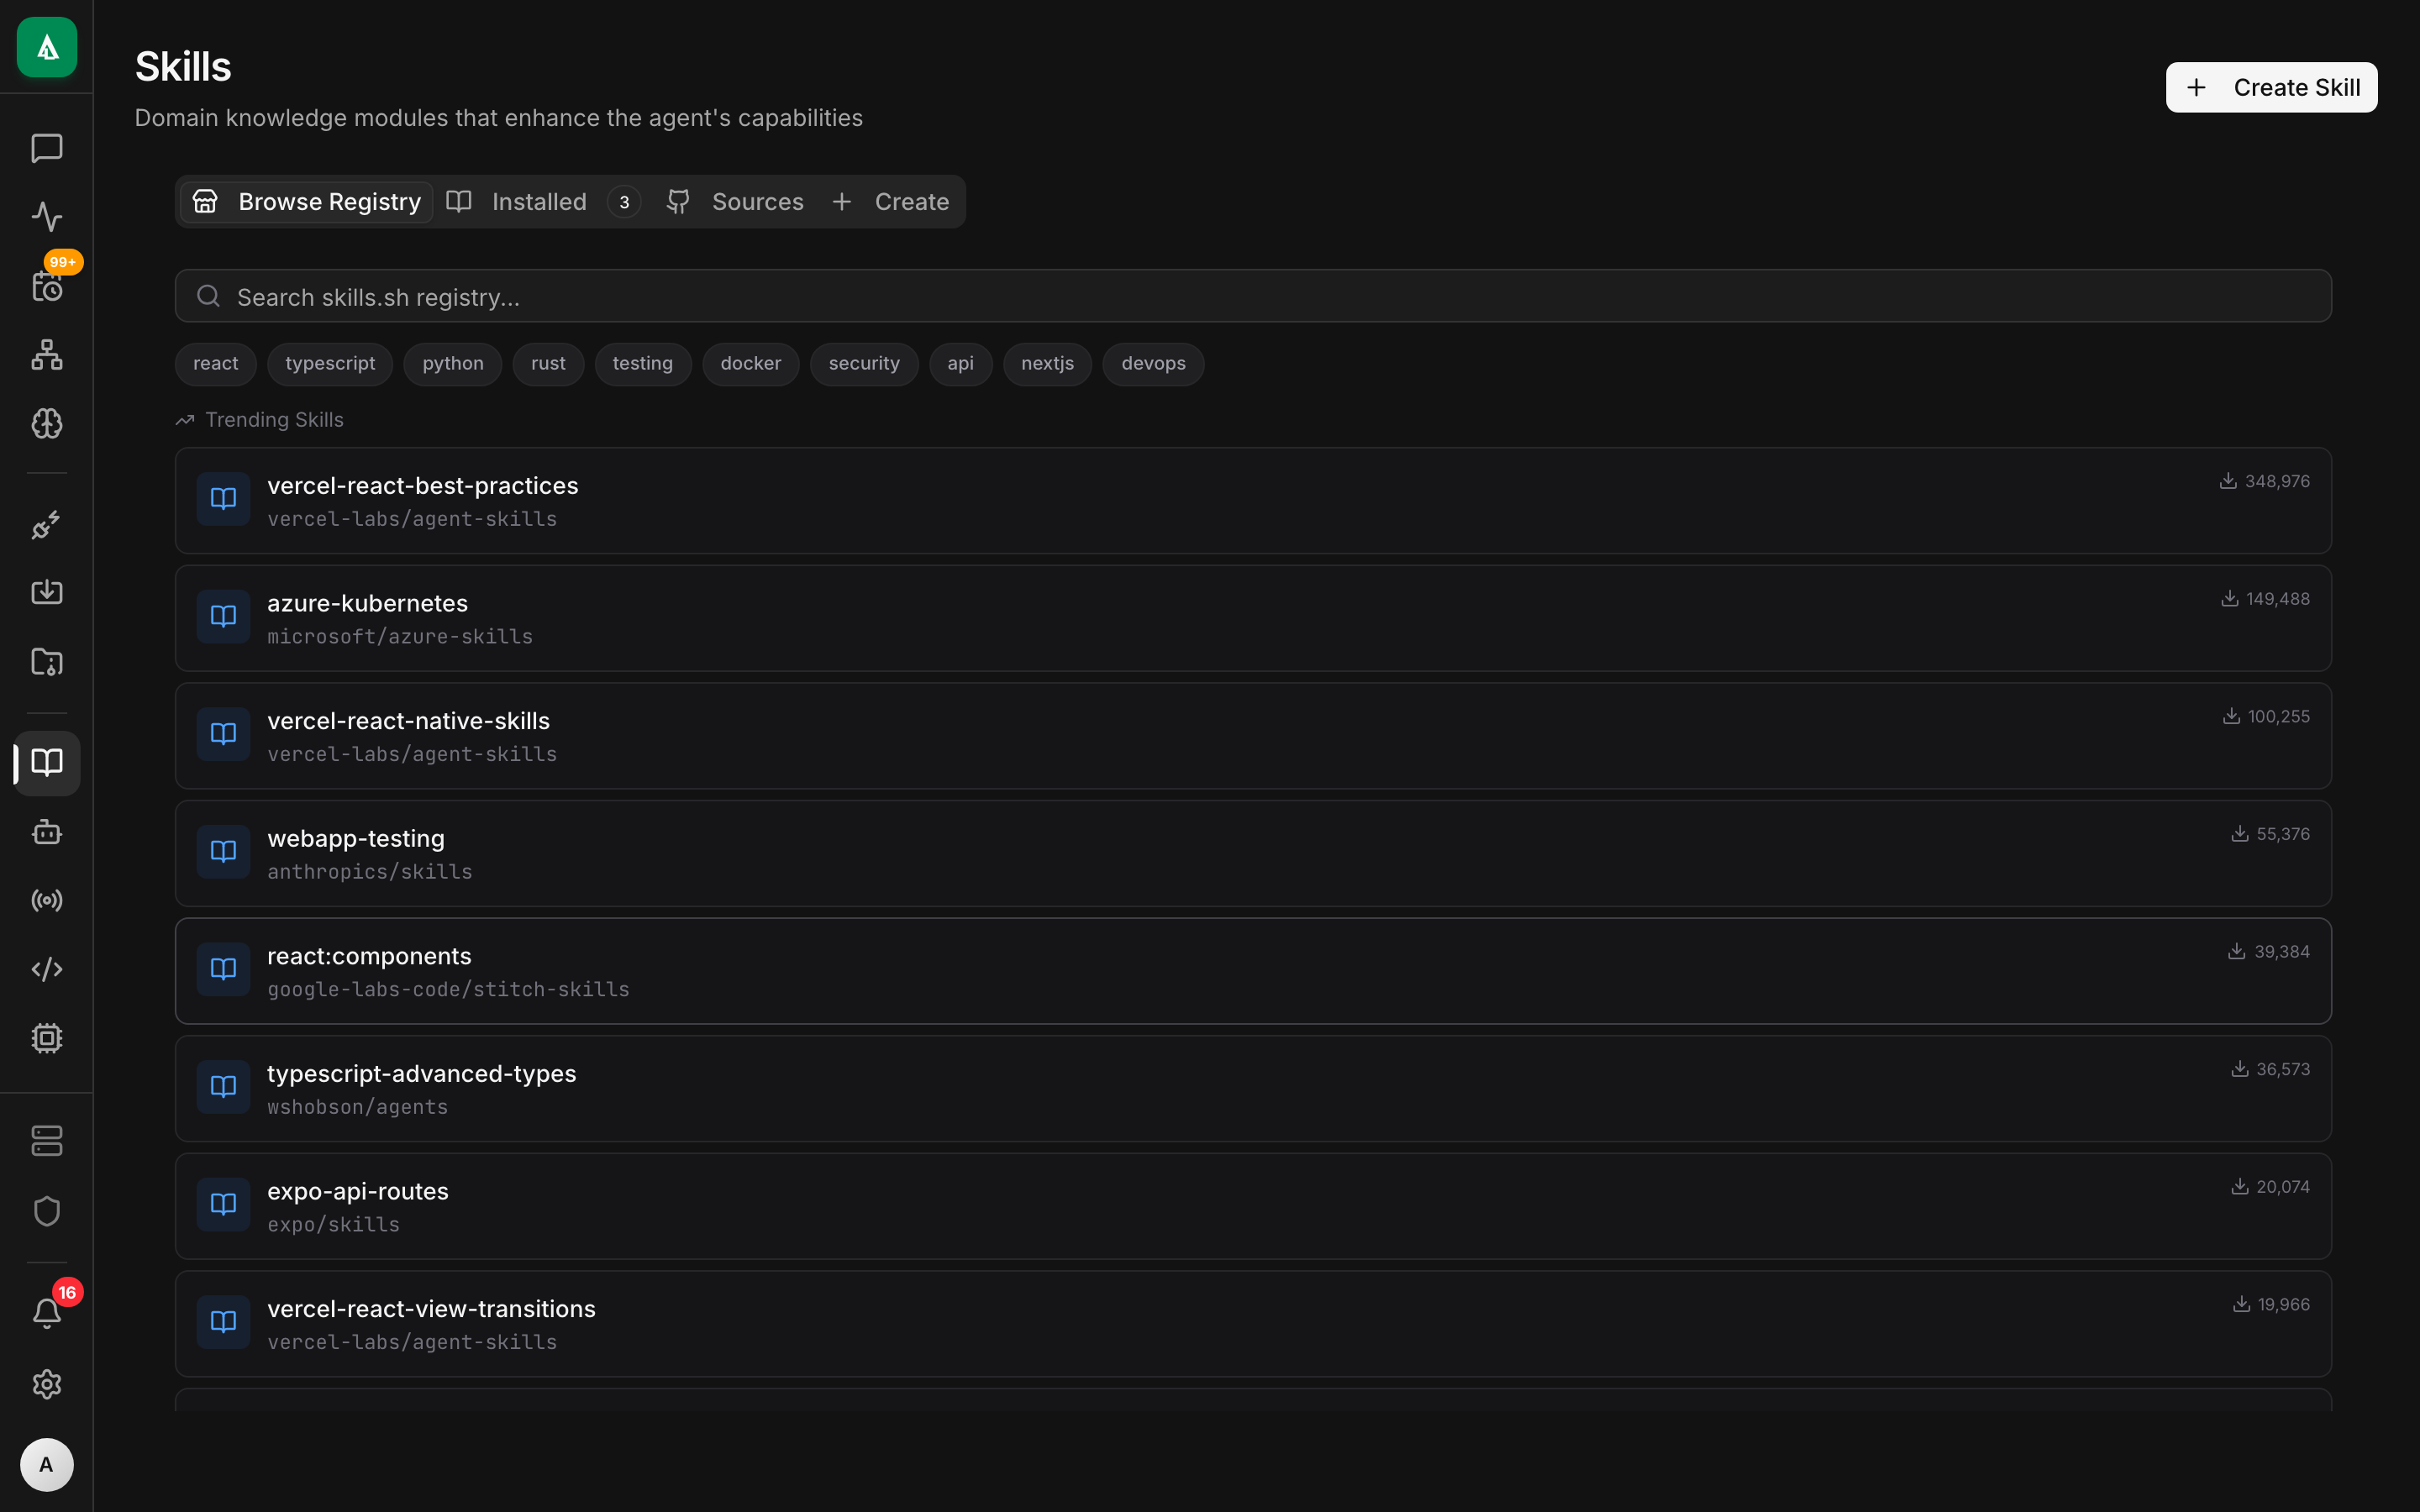The width and height of the screenshot is (2420, 1512).
Task: Toggle the security filter tag
Action: tap(864, 363)
